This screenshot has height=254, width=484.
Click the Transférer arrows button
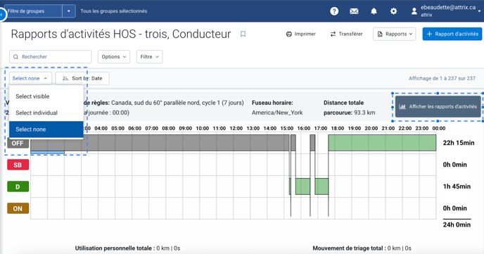pyautogui.click(x=346, y=34)
